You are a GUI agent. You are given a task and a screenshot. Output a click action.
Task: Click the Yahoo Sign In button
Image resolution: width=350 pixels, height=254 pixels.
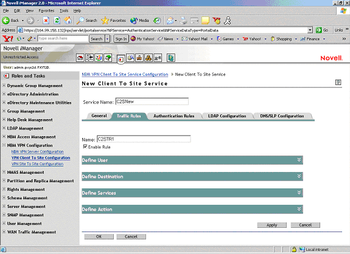121,39
